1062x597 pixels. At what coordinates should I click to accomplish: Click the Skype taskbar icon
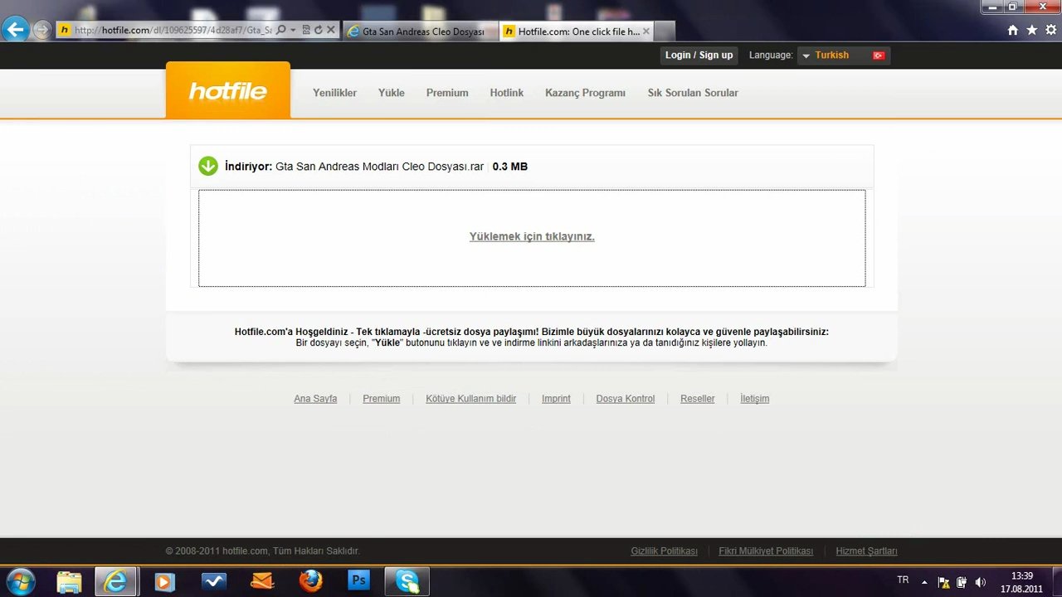pos(407,581)
